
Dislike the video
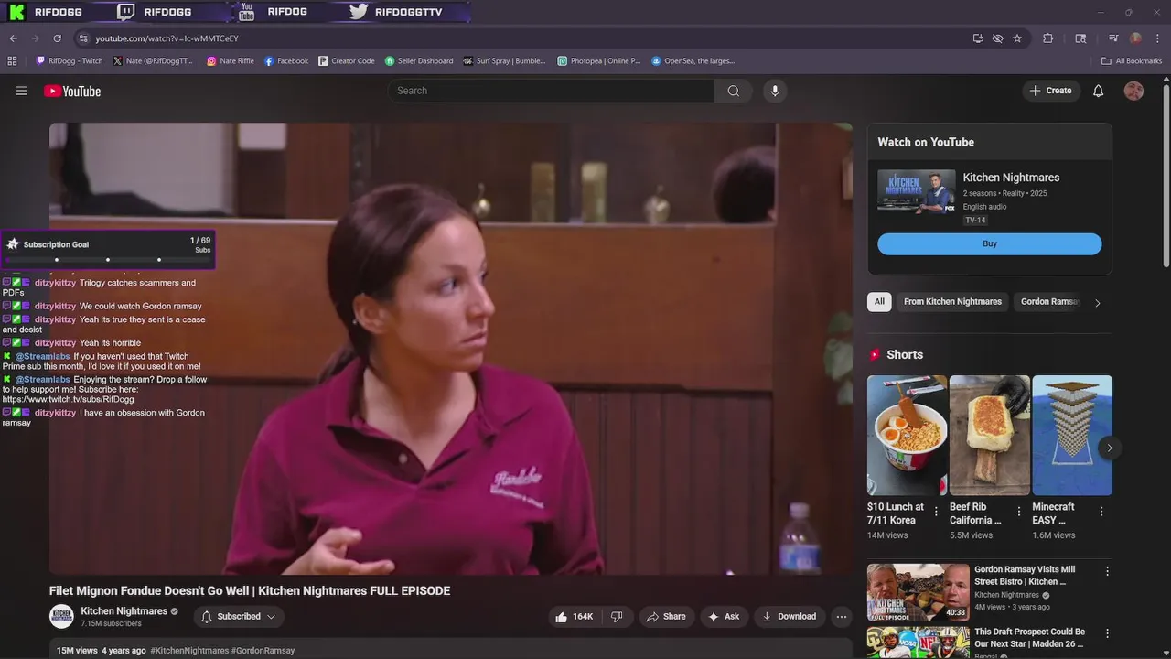pos(617,617)
